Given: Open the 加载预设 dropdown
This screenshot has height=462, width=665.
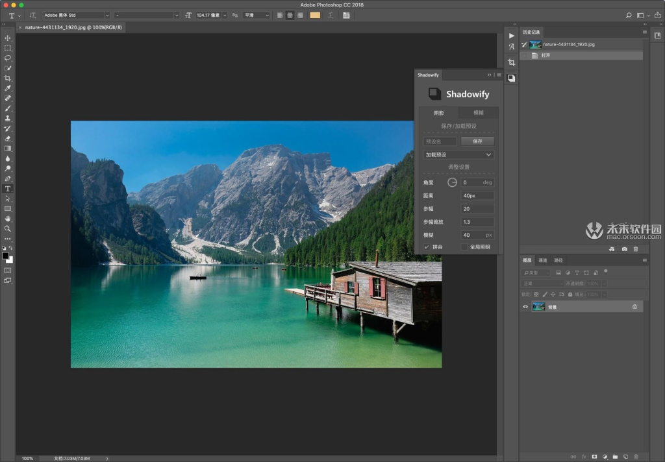Looking at the screenshot, I should (x=458, y=155).
